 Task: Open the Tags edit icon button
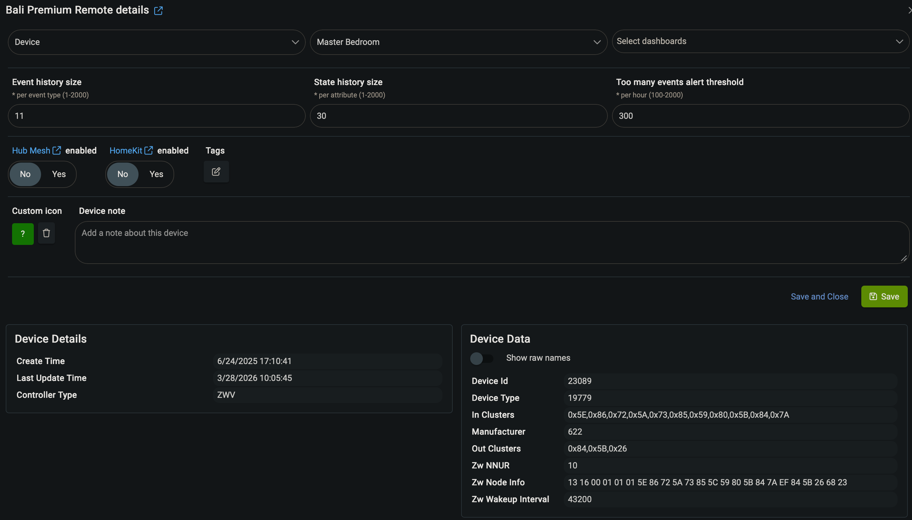[216, 172]
